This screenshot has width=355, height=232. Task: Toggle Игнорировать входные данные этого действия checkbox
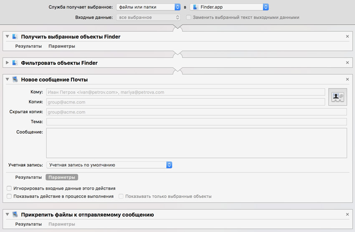[x=9, y=188]
